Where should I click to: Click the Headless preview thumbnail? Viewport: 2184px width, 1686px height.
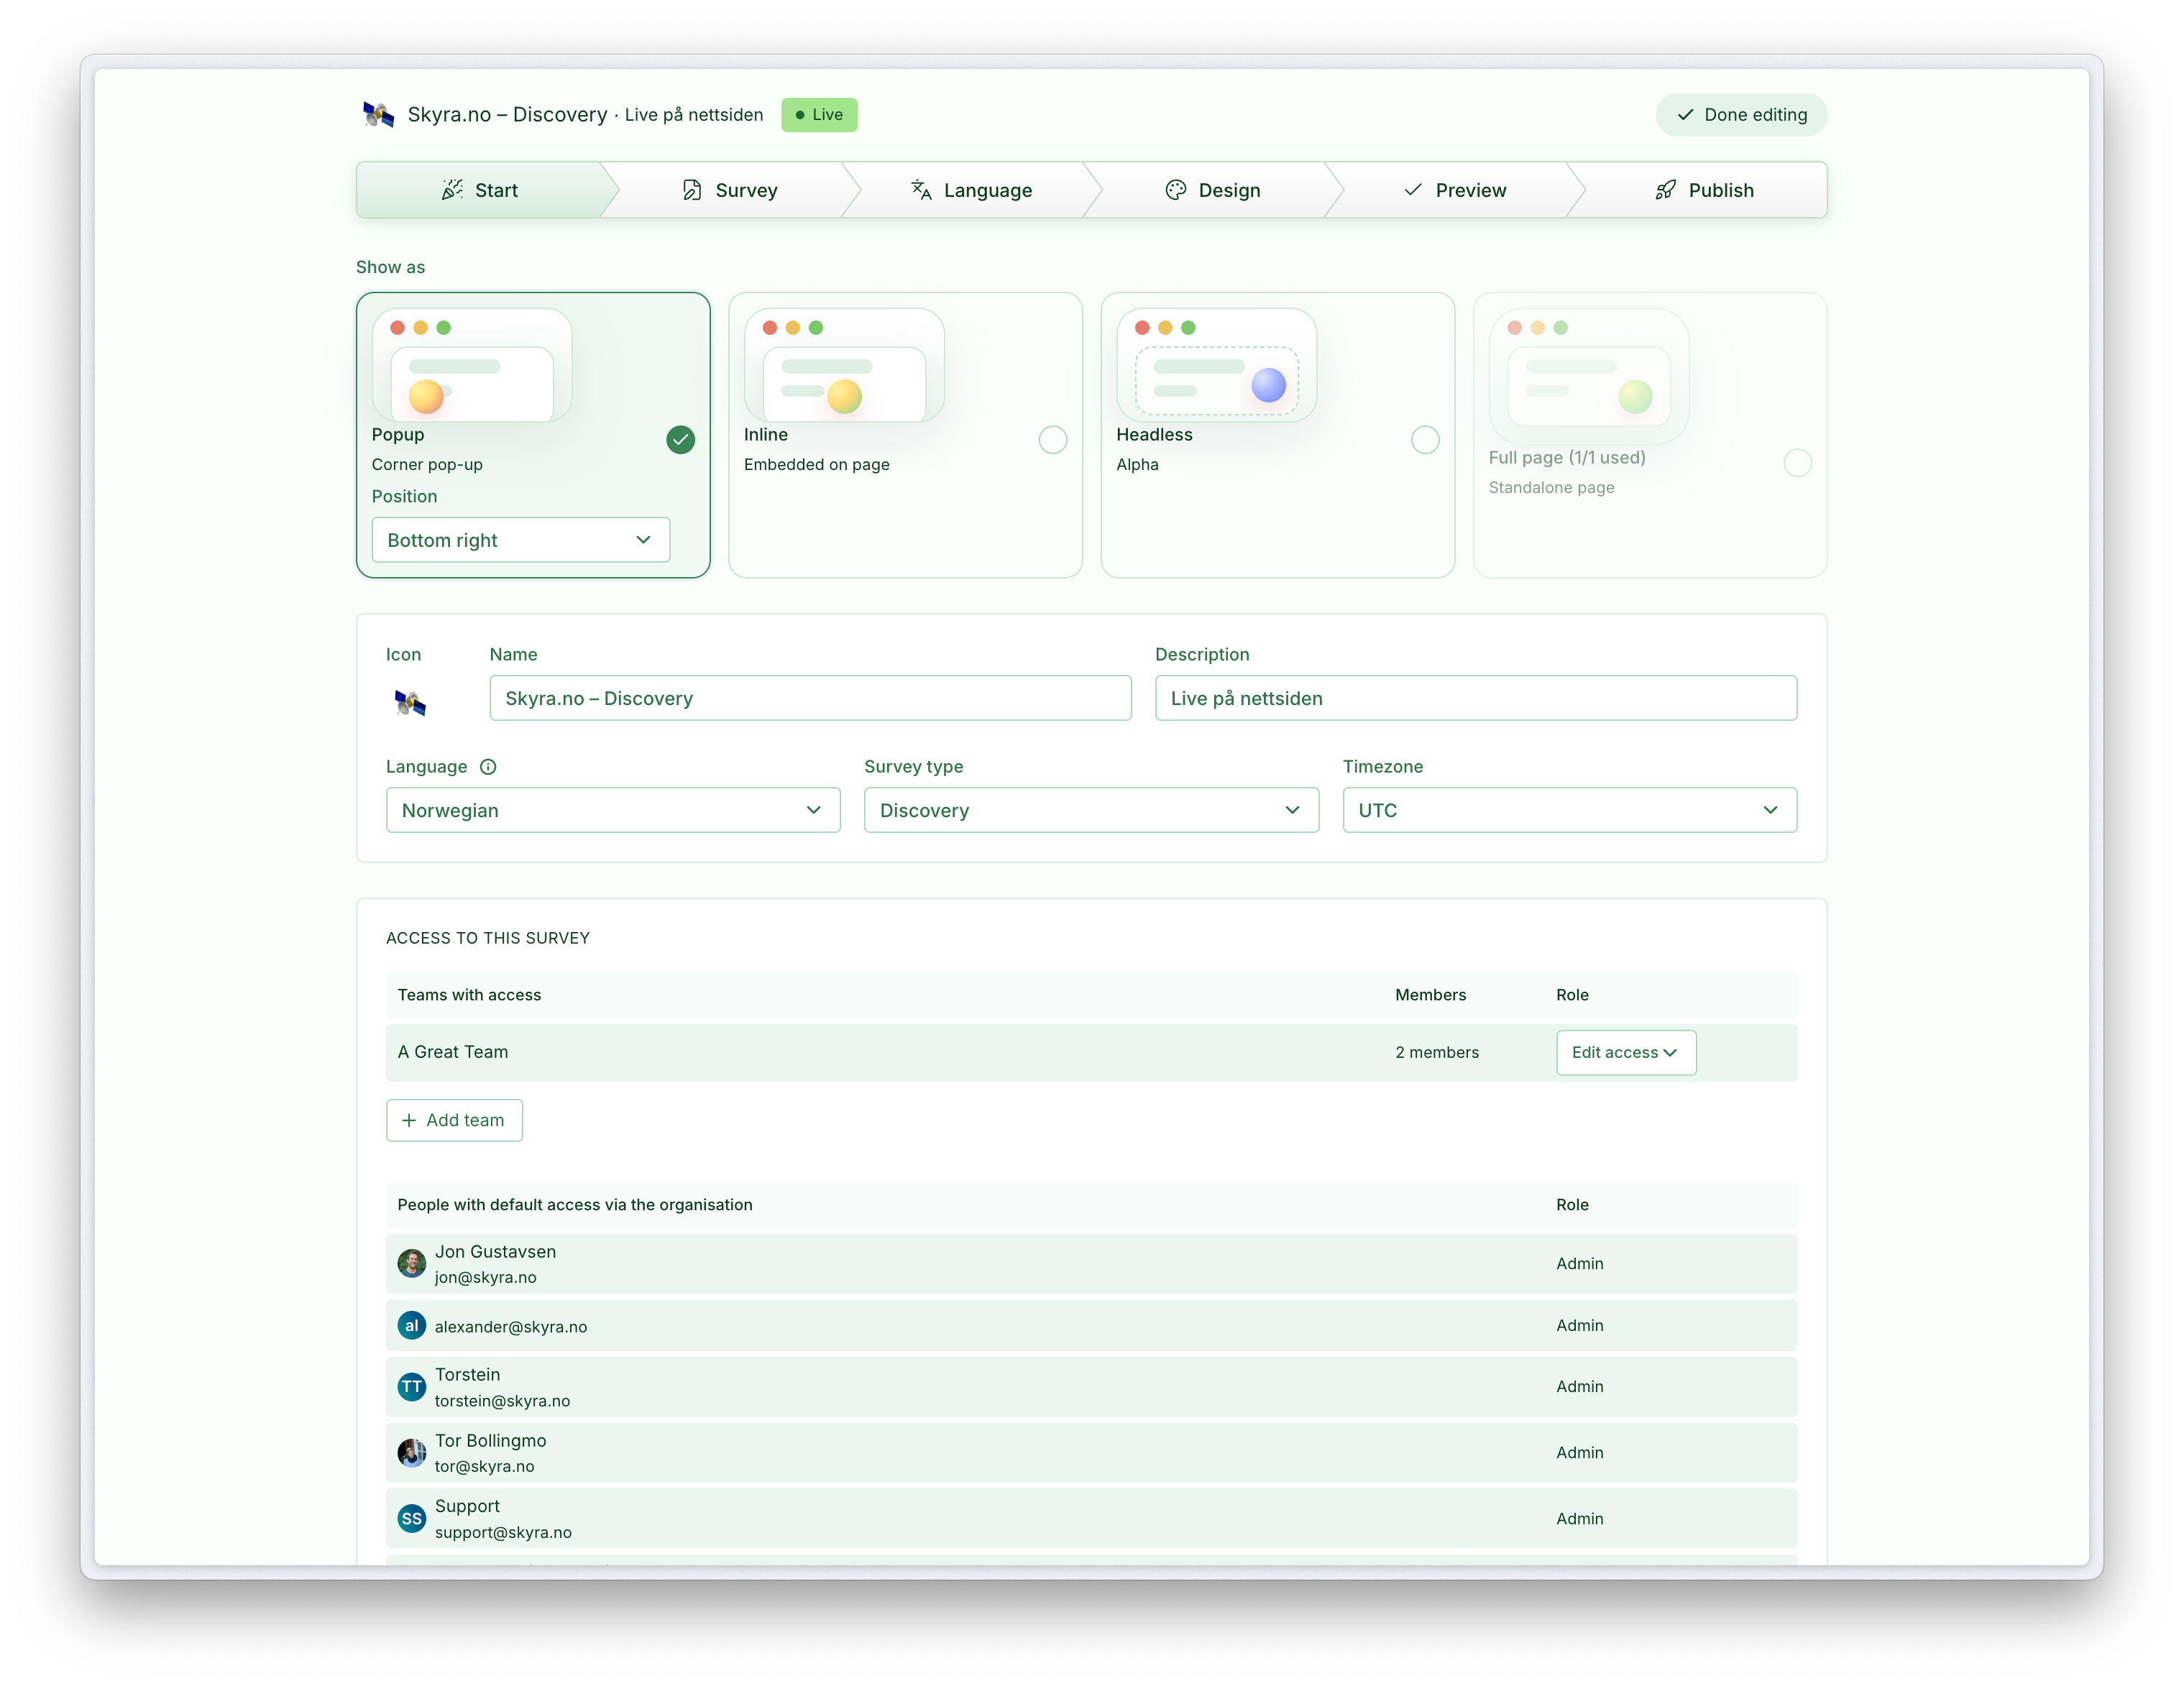coord(1216,365)
